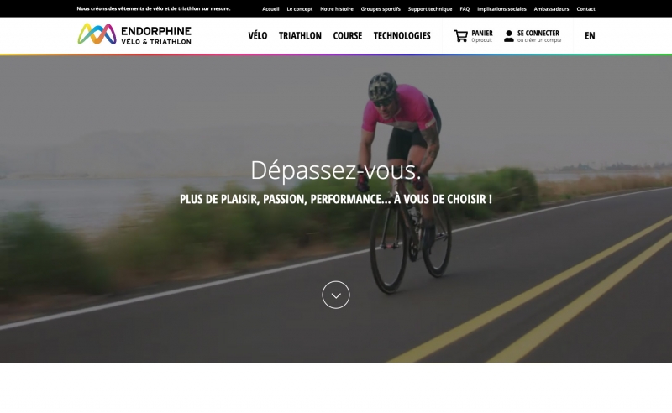
Task: Open the COURSE menu
Action: click(348, 35)
